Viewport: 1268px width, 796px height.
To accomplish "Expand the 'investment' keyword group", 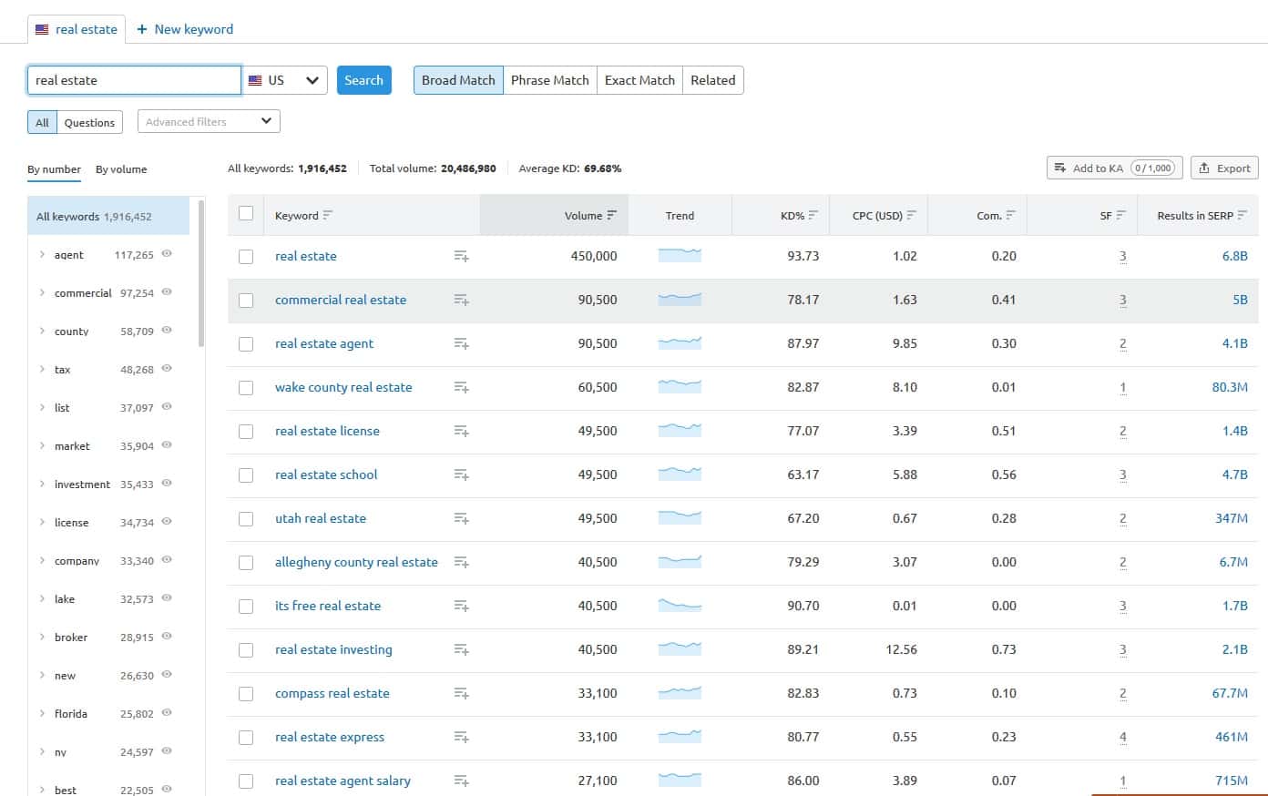I will coord(42,484).
